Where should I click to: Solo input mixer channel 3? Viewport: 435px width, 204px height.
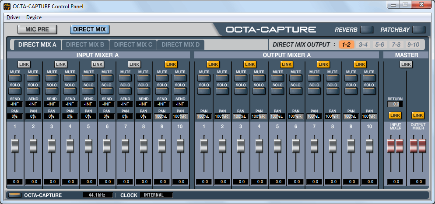click(x=52, y=91)
